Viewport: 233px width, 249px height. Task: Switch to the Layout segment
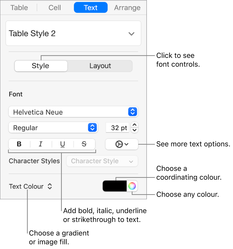point(100,66)
